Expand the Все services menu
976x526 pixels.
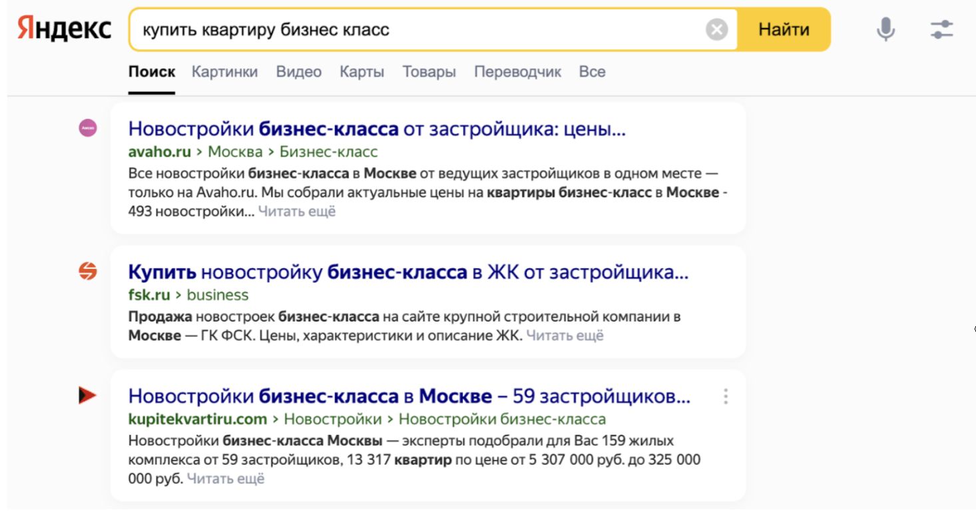[x=592, y=72]
